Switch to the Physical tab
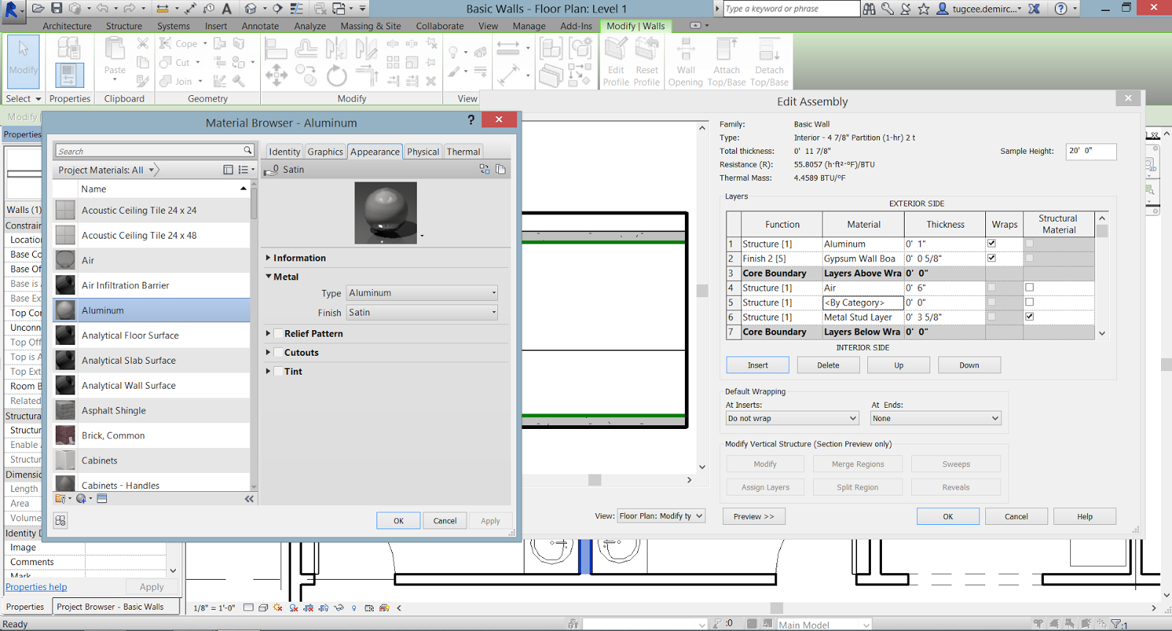The image size is (1172, 631). pyautogui.click(x=423, y=152)
